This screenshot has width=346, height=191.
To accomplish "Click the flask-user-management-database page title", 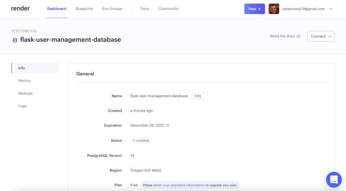I will coord(70,39).
